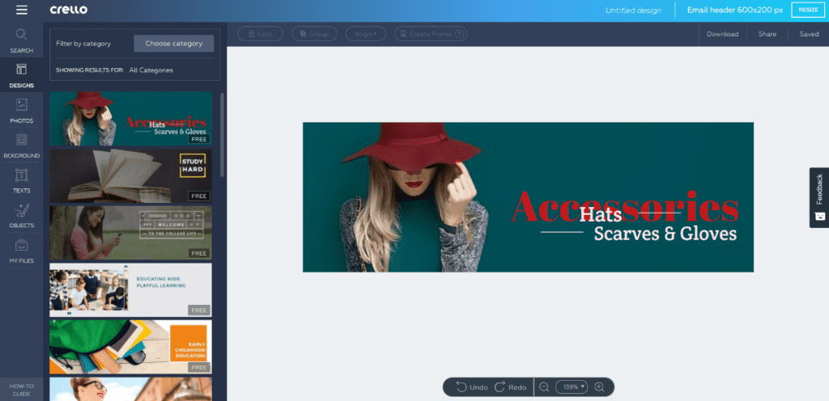Click the zoom in magnifier icon

(599, 387)
